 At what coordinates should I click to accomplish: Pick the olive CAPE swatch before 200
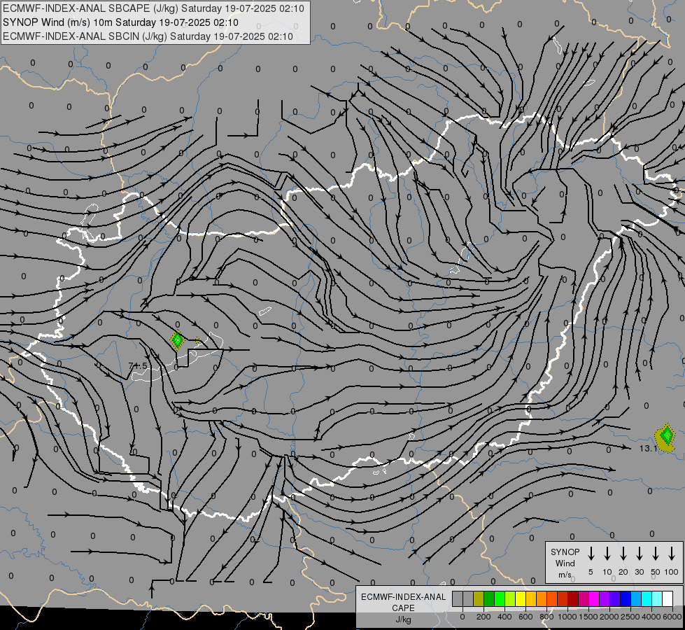479,599
